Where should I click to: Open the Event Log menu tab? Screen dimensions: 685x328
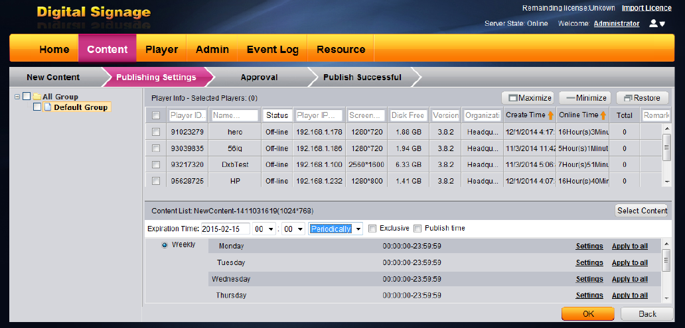(273, 49)
